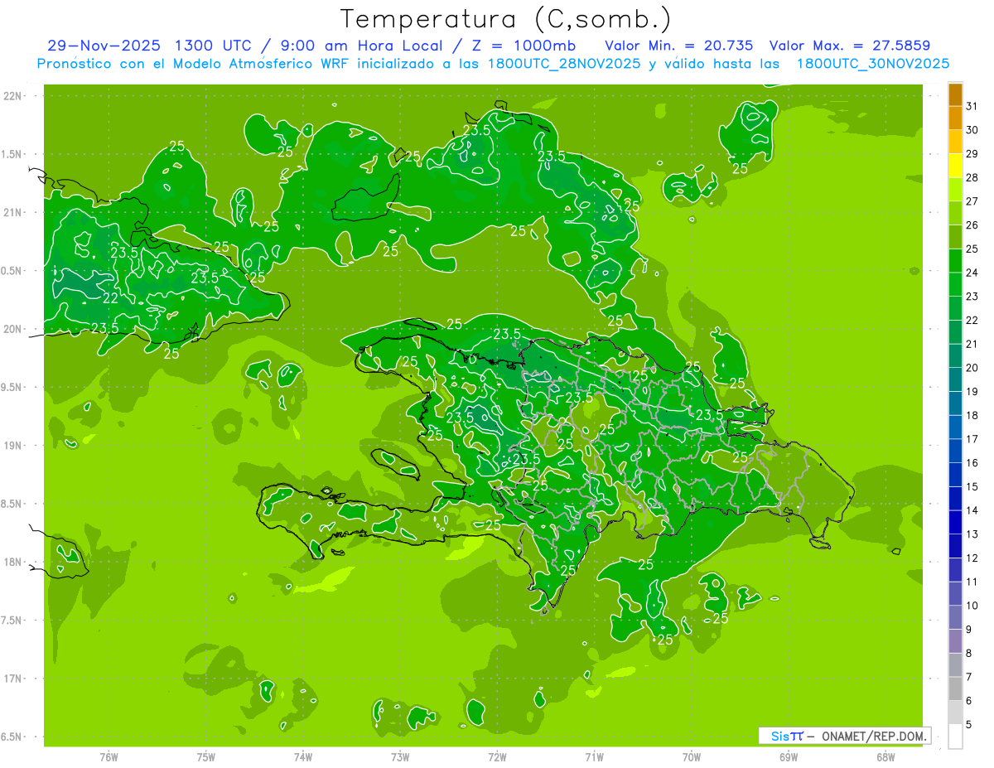Click the '20N' latitude axis label
The width and height of the screenshot is (994, 768).
12,330
